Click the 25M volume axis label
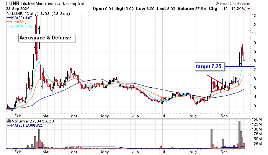This screenshot has width=268, height=155. (x=258, y=144)
